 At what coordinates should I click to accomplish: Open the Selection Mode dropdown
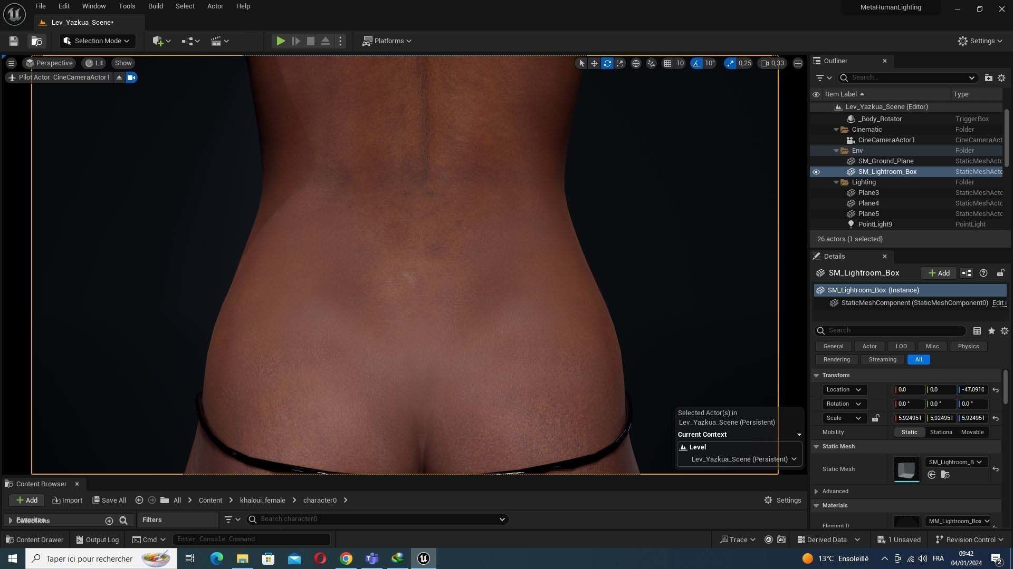pos(97,41)
